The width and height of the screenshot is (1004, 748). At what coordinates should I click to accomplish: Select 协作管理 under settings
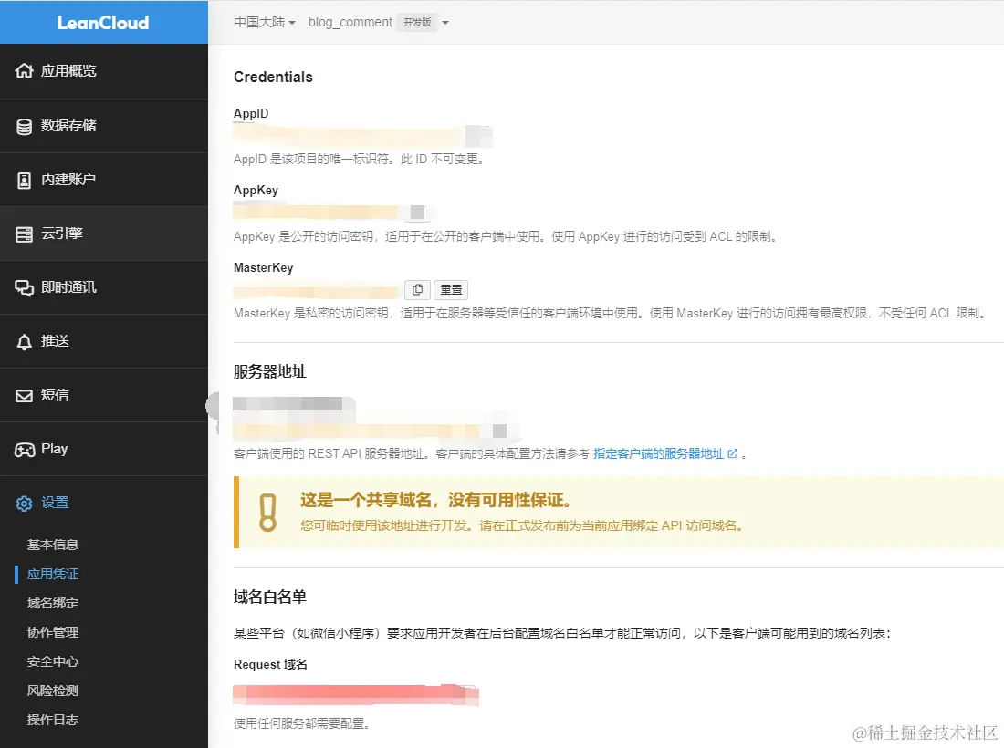(53, 632)
